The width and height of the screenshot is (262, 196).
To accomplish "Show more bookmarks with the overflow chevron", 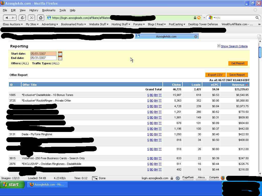I will pos(259,24).
